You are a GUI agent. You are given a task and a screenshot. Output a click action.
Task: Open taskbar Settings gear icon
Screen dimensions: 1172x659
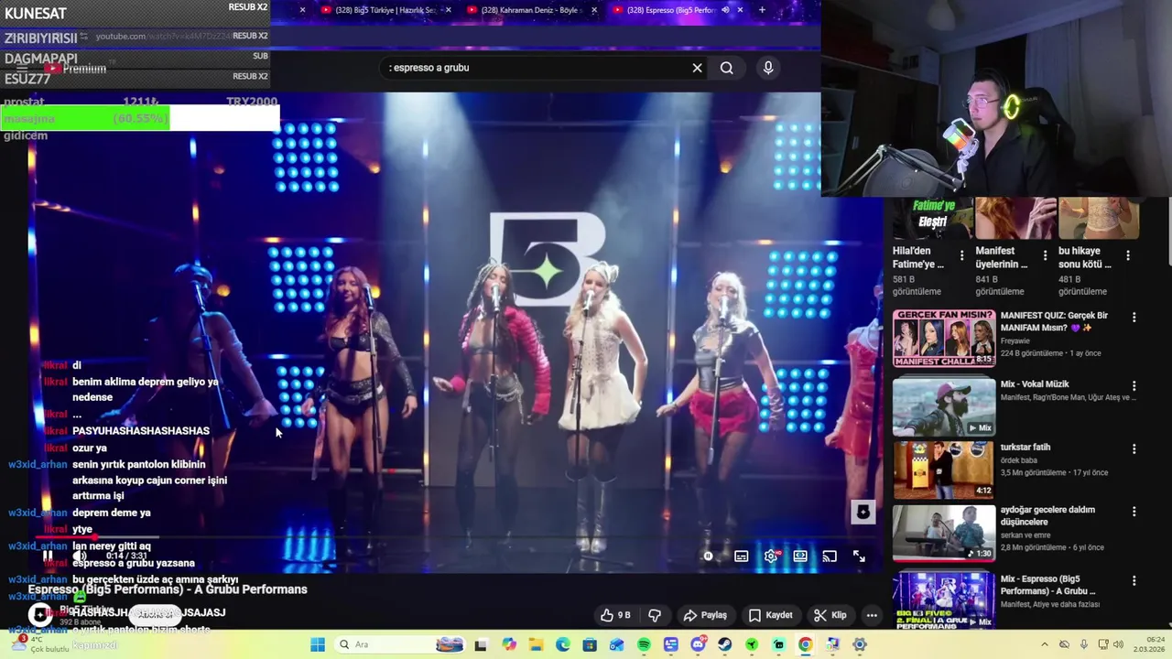tap(859, 644)
